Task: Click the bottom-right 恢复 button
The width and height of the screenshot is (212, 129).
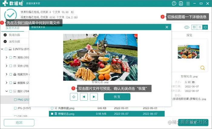Action: pyautogui.click(x=193, y=123)
